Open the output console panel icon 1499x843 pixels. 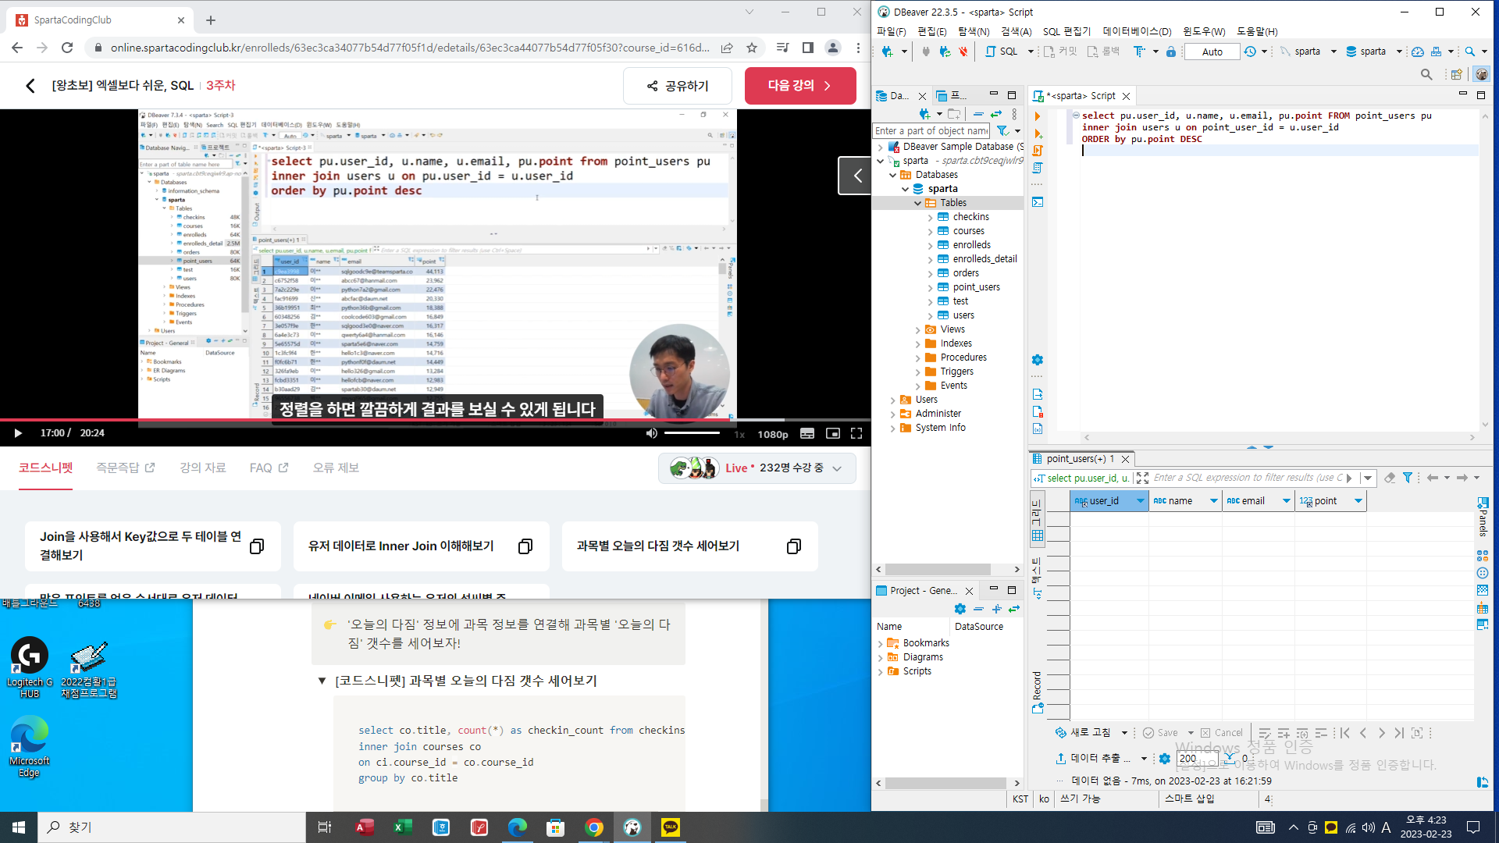coord(1038,202)
